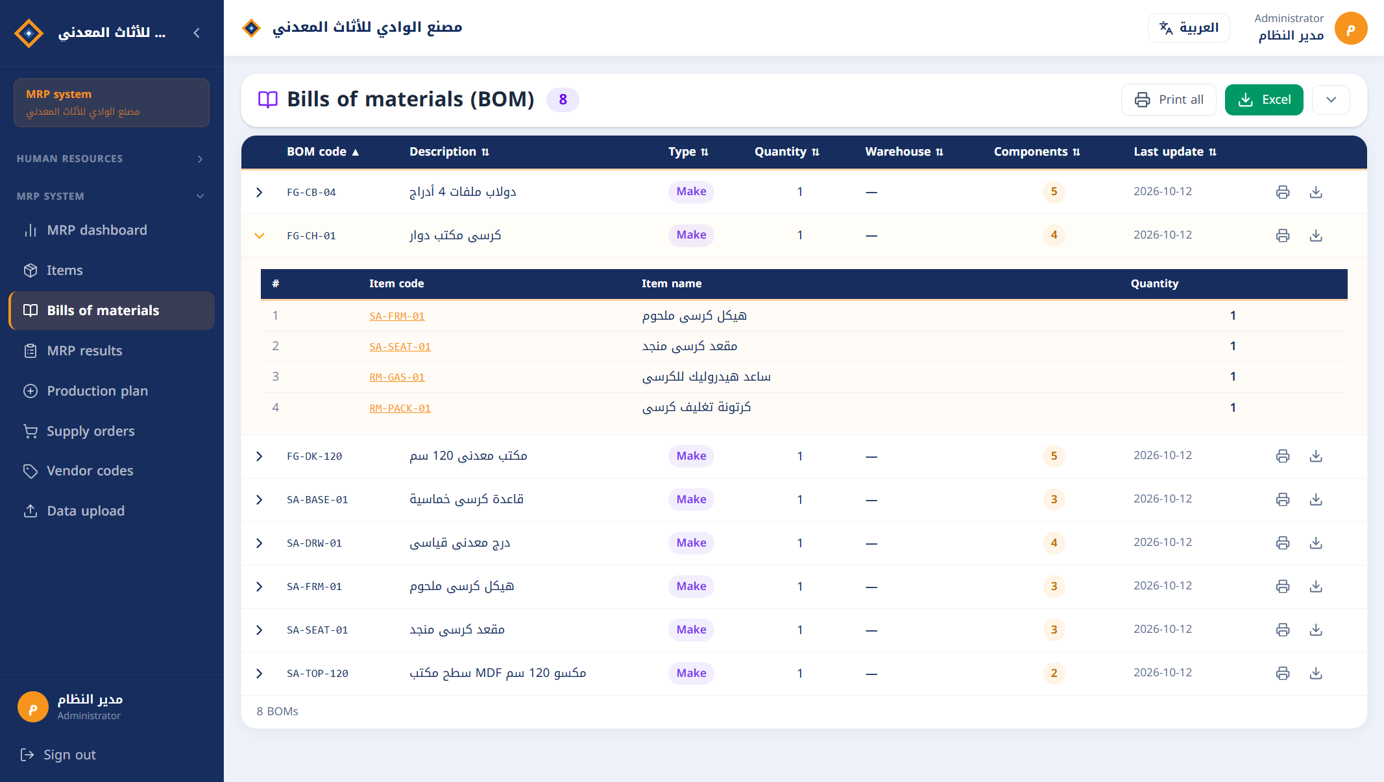
Task: Open Supply orders page
Action: pos(112,431)
